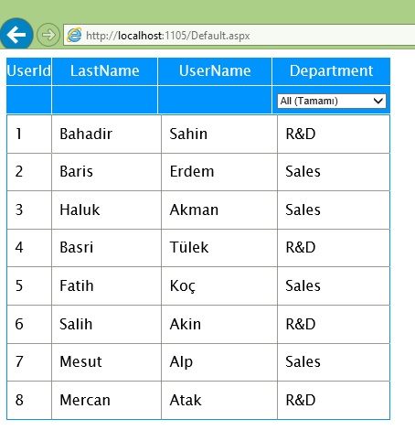Screen dimensions: 415x441
Task: Click the localhost address bar URL
Action: point(168,36)
